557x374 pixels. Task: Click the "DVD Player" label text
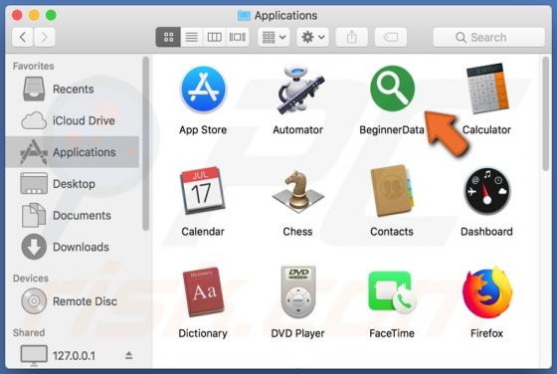(x=297, y=333)
